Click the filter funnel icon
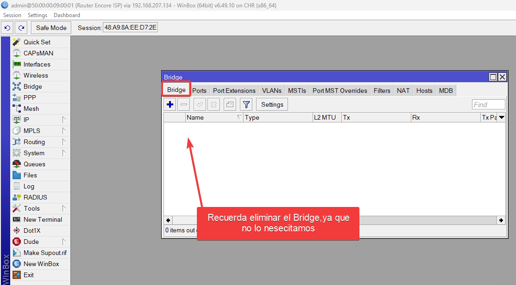This screenshot has height=285, width=516. coord(246,104)
